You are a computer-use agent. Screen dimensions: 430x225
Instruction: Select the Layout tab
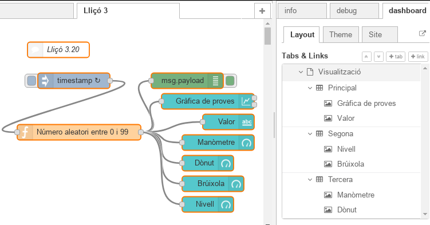301,34
